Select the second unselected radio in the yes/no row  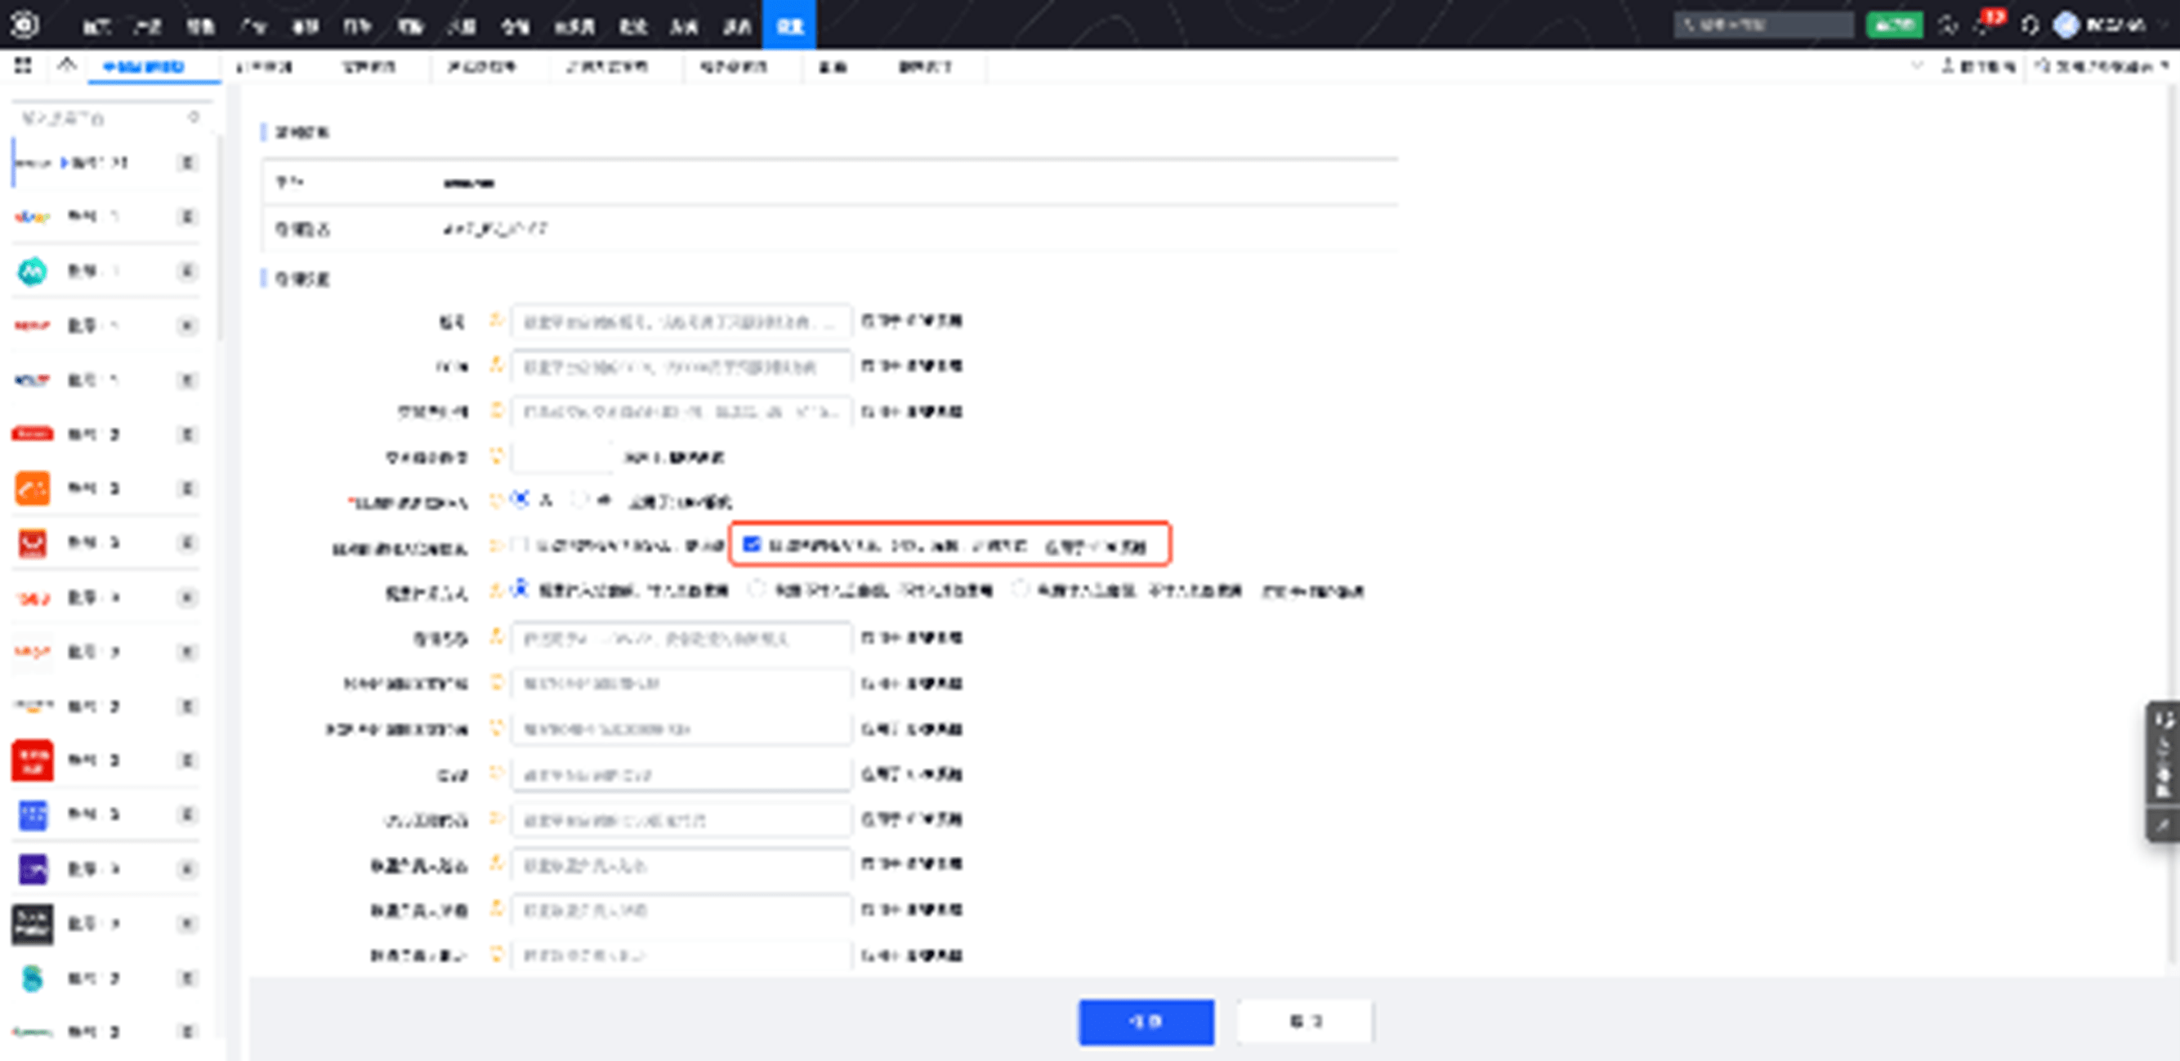pyautogui.click(x=579, y=500)
